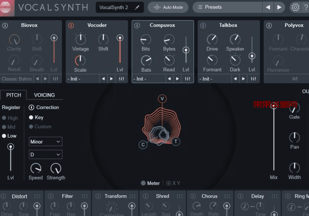Toggle the Talkbox module power button
Screen dimensions: 309x216
(x=203, y=26)
